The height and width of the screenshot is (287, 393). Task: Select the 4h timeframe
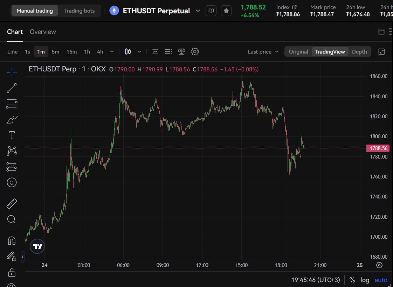pos(100,52)
